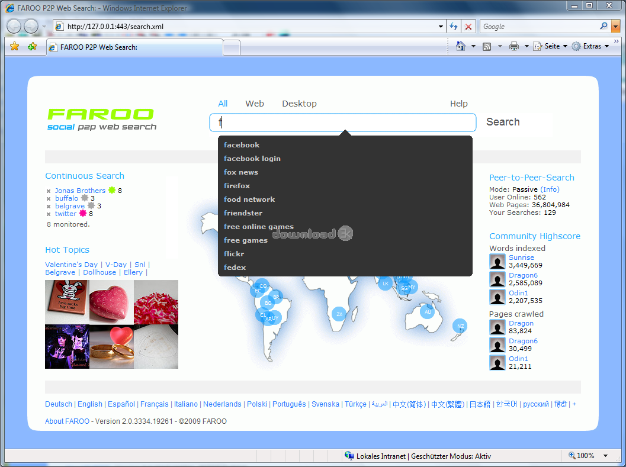Choose "facebook login" suggestion
The width and height of the screenshot is (626, 467).
345,159
